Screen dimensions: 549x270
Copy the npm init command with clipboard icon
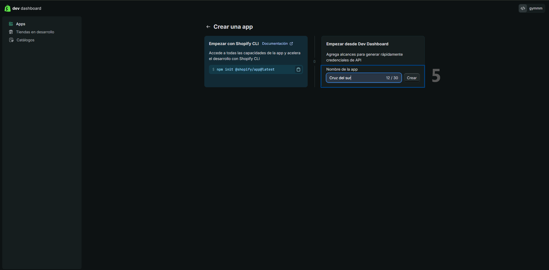(298, 69)
